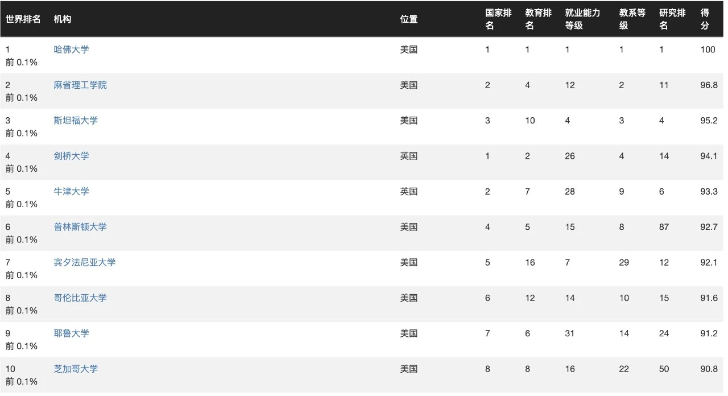Sort by 教育排名 column header
This screenshot has width=728, height=396.
click(x=538, y=19)
